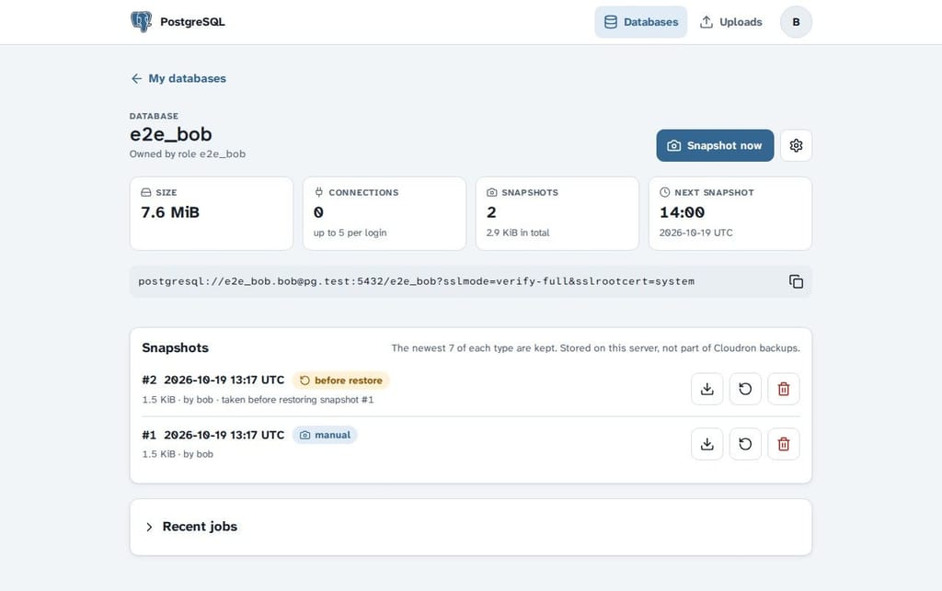Click the manual snapshot badge

(325, 435)
